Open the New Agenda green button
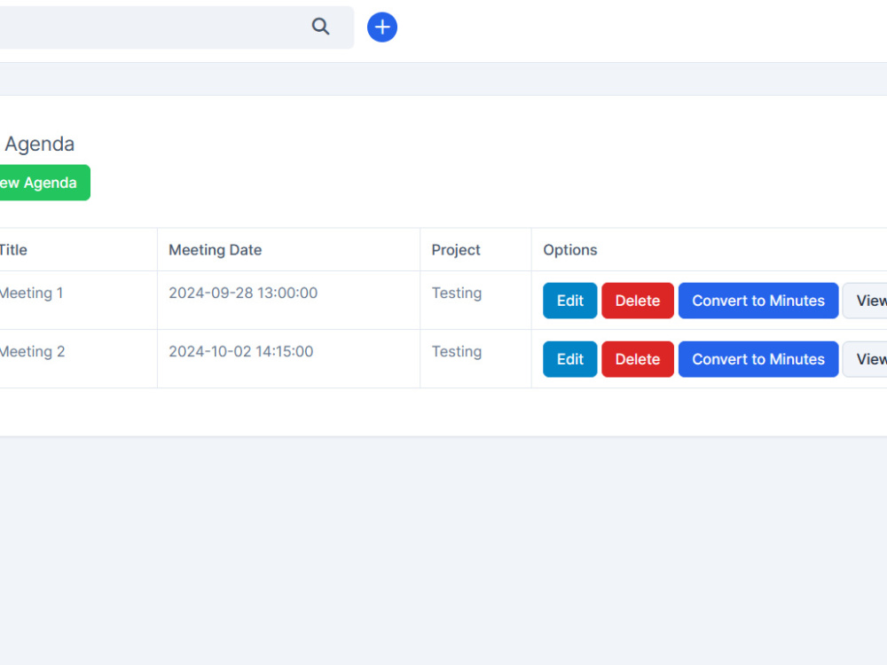This screenshot has width=887, height=665. [x=44, y=183]
